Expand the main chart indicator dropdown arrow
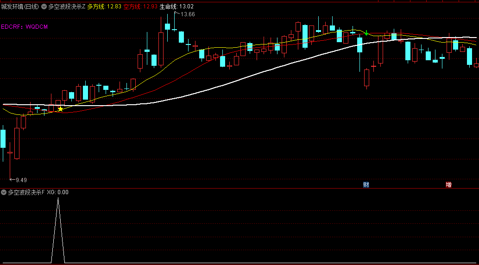The height and width of the screenshot is (265, 479). [x=44, y=6]
